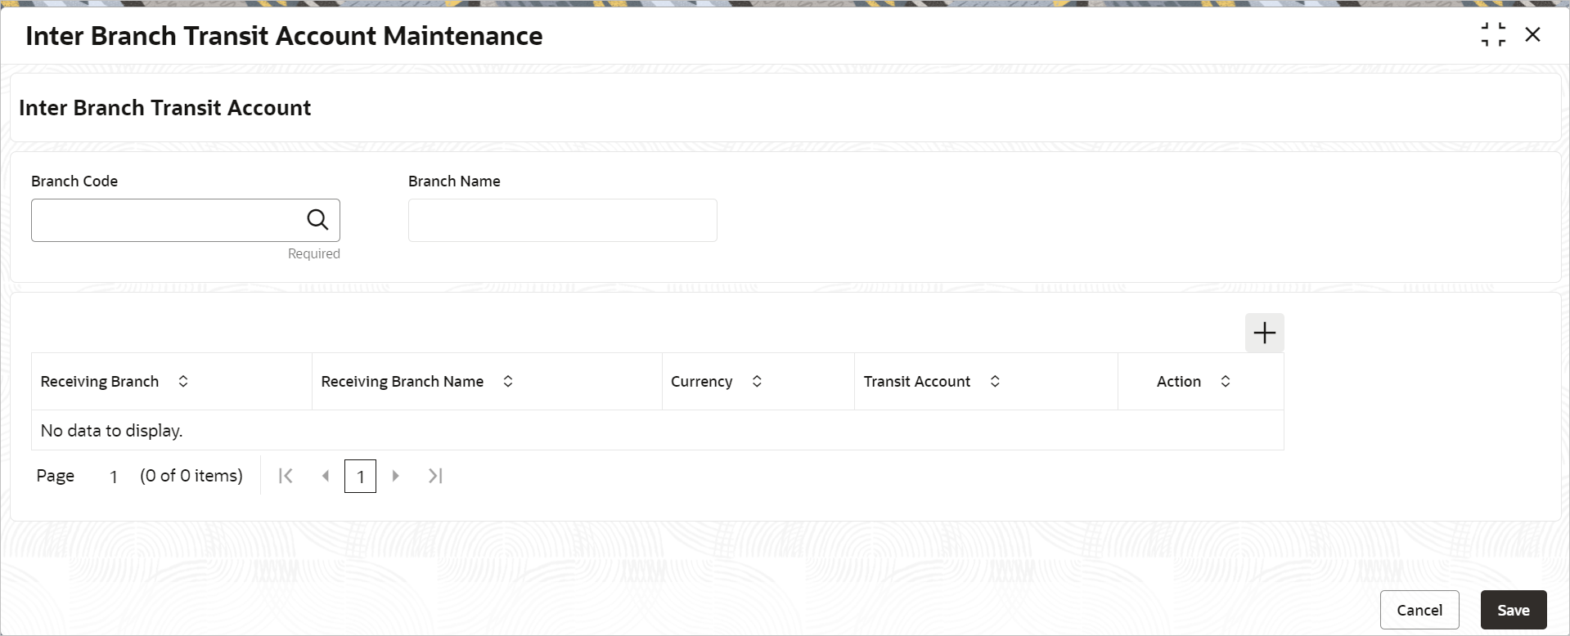This screenshot has width=1570, height=636.
Task: Go to first page of table
Action: pyautogui.click(x=286, y=476)
